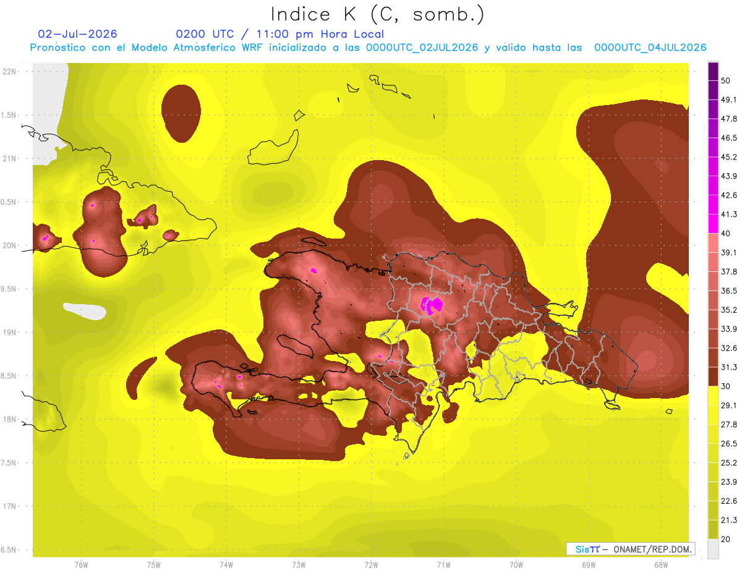The height and width of the screenshot is (573, 742).
Task: Select the legend value "25.2"
Action: tap(729, 462)
